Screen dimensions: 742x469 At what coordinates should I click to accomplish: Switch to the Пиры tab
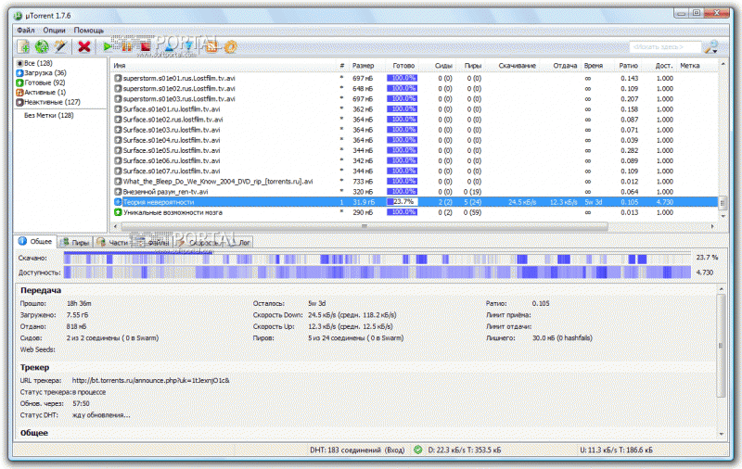coord(75,242)
